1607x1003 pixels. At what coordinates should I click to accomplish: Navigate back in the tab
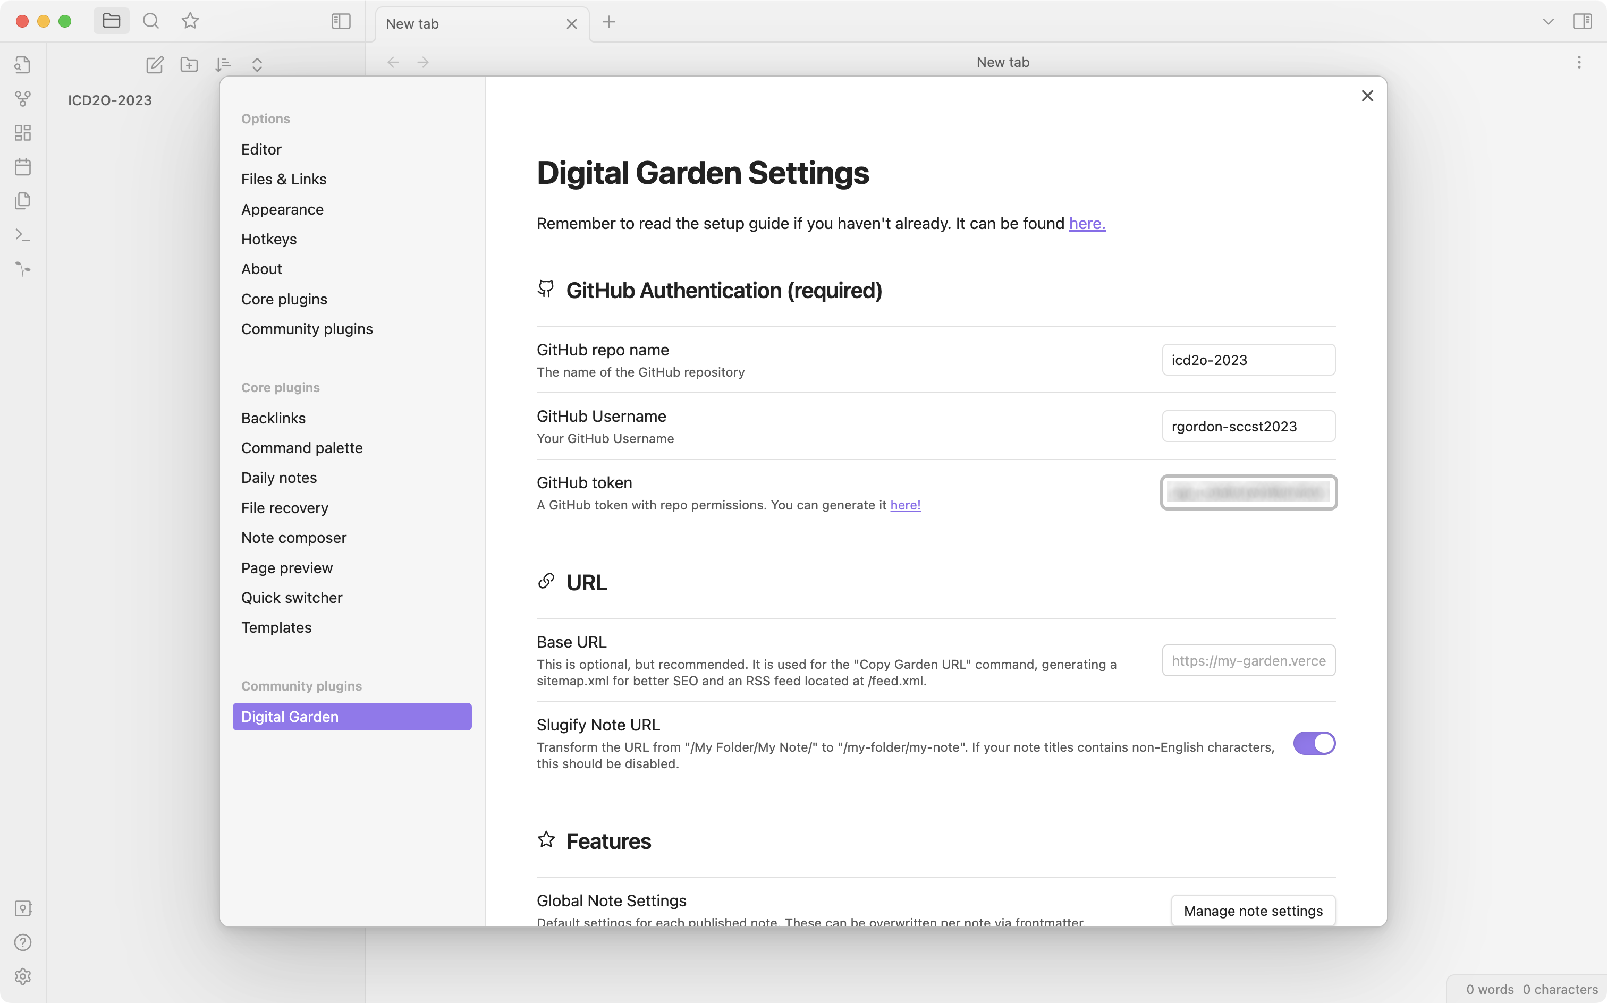(393, 62)
